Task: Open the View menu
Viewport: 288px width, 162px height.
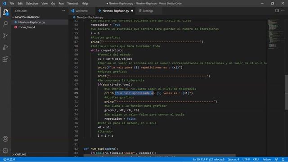Action: pos(45,4)
